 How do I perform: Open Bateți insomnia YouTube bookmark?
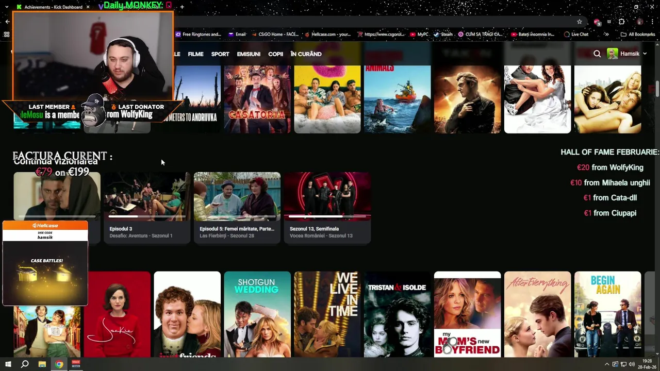pyautogui.click(x=533, y=35)
